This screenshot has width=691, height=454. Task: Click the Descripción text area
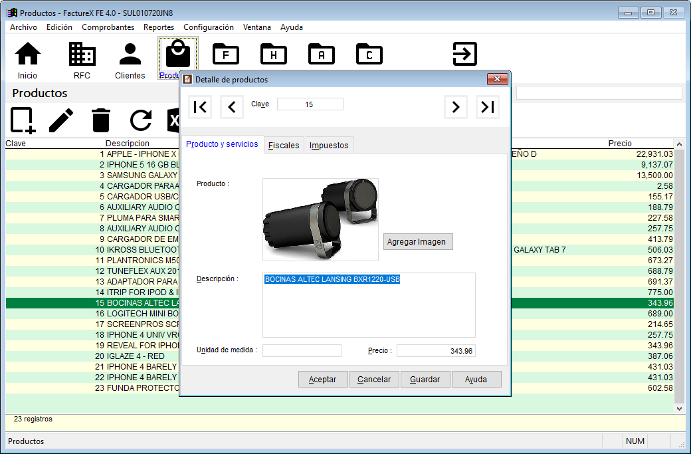click(x=369, y=305)
